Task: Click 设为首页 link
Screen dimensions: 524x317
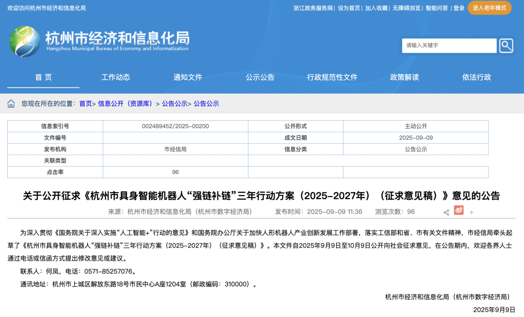Action: point(349,8)
